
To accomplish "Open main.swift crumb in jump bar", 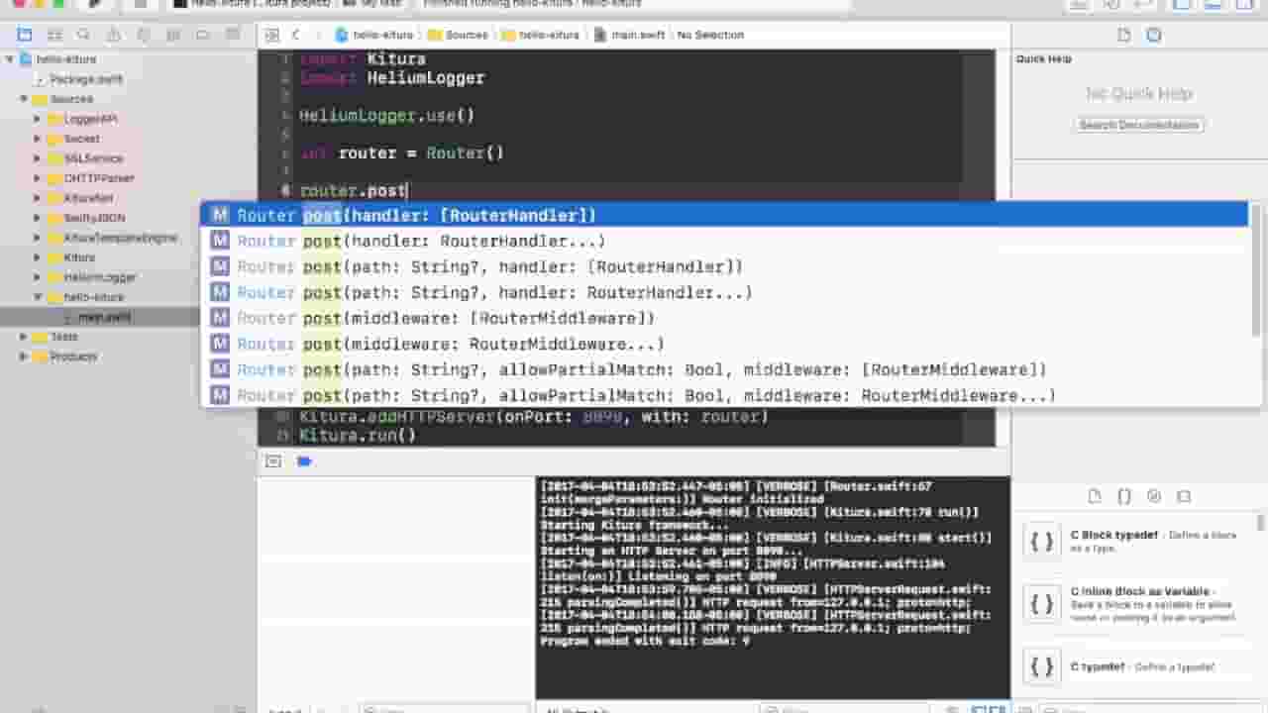I will [x=629, y=35].
